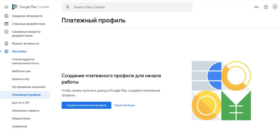The width and height of the screenshot is (279, 129).
Task: Open Журнал активности
Action: (25, 43)
